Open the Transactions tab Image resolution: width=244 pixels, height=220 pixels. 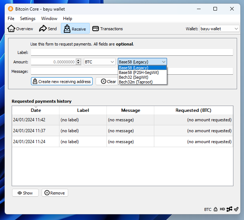pos(108,28)
